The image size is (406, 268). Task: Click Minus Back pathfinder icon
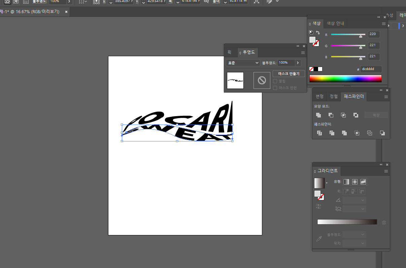tap(382, 133)
